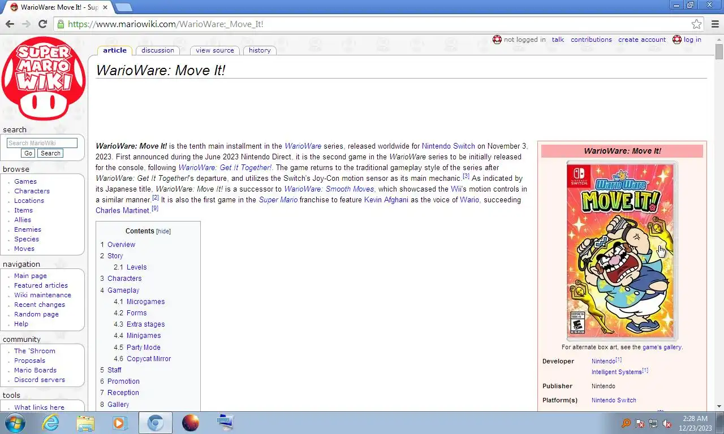The height and width of the screenshot is (434, 724).
Task: Click the mushroom icon beside log in
Action: click(677, 40)
